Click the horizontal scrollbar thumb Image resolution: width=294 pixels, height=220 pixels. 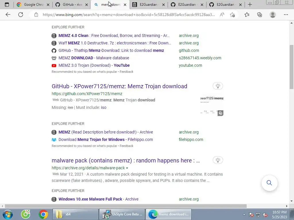126,206
